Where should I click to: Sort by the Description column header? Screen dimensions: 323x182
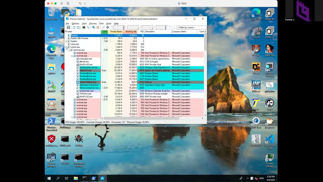[x=158, y=32]
